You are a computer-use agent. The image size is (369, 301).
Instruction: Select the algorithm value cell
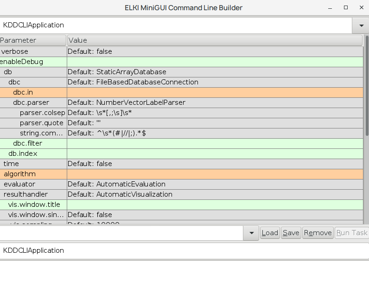point(215,174)
